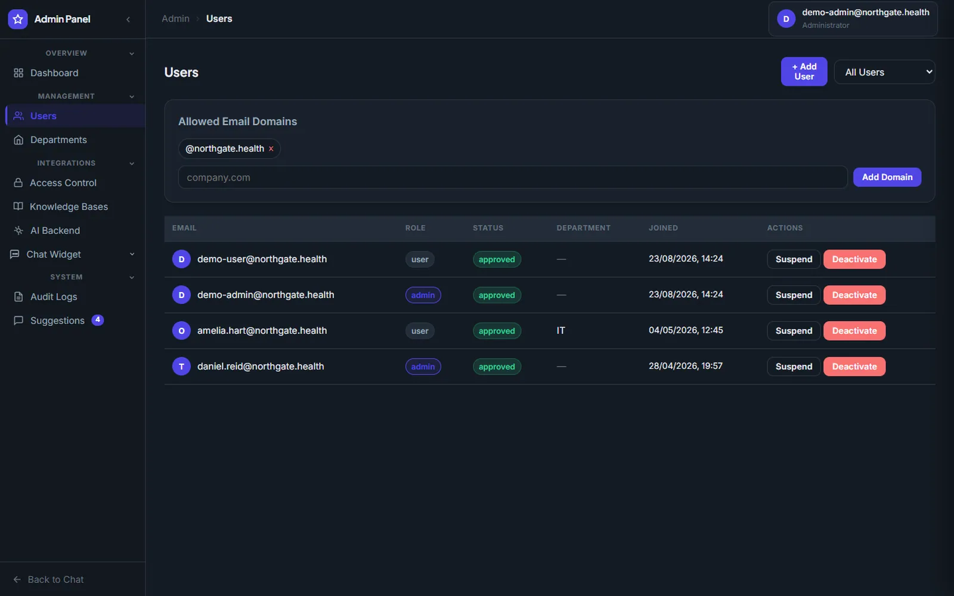The image size is (954, 596).
Task: Click the profile avatar in the top-right account box
Action: click(786, 19)
